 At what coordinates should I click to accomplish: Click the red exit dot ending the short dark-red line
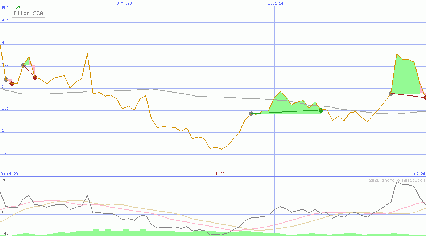tap(35, 77)
